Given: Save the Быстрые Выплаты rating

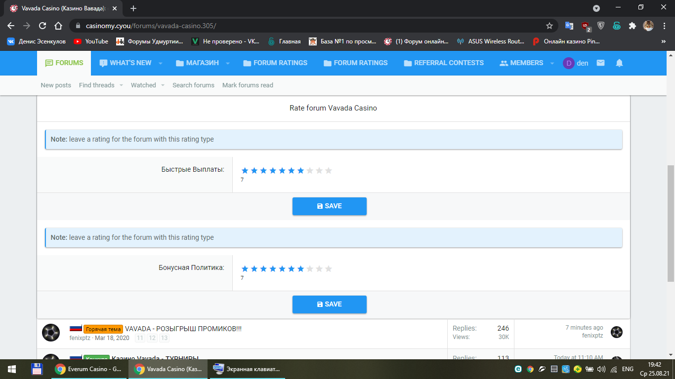Looking at the screenshot, I should (x=330, y=206).
